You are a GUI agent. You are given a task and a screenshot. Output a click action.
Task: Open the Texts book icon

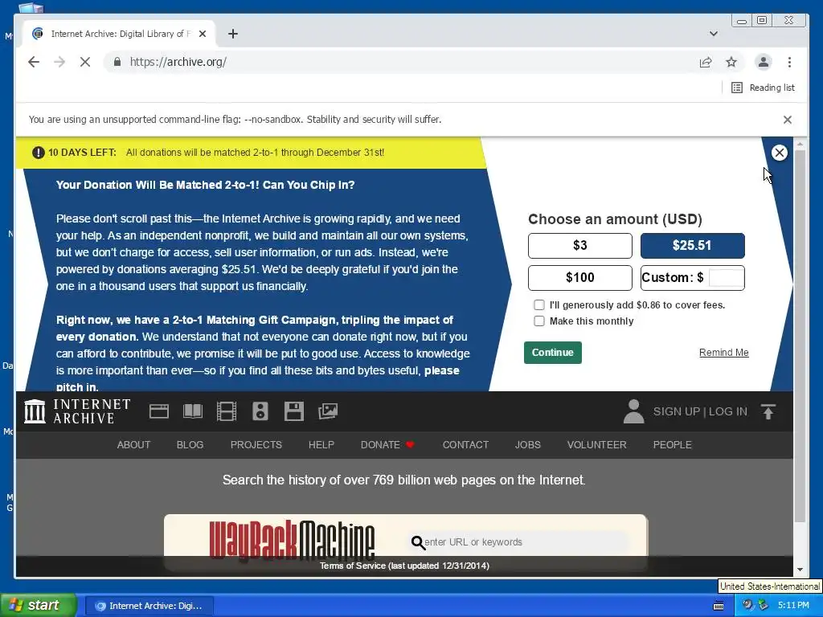(x=193, y=411)
